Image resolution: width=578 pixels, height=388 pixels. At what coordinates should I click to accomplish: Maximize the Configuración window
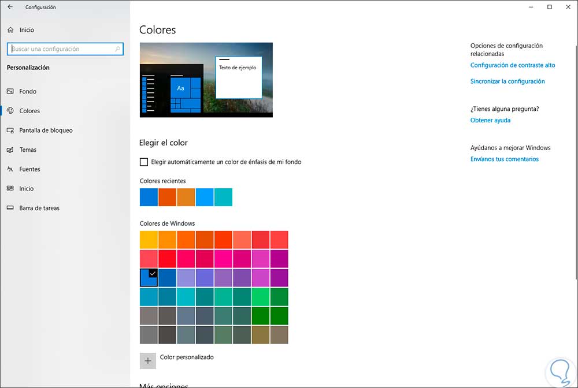[x=549, y=6]
